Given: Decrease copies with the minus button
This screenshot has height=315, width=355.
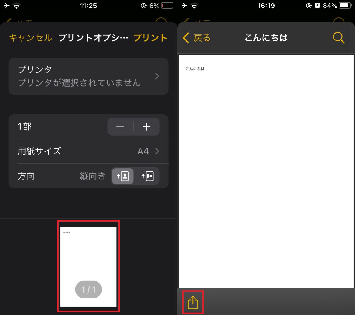Looking at the screenshot, I should tap(120, 127).
